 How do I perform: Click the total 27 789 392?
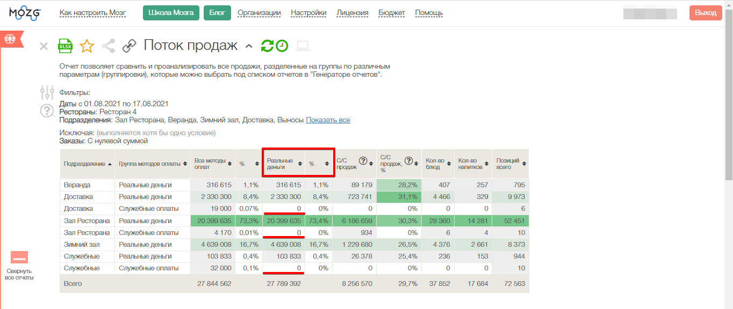click(x=284, y=284)
